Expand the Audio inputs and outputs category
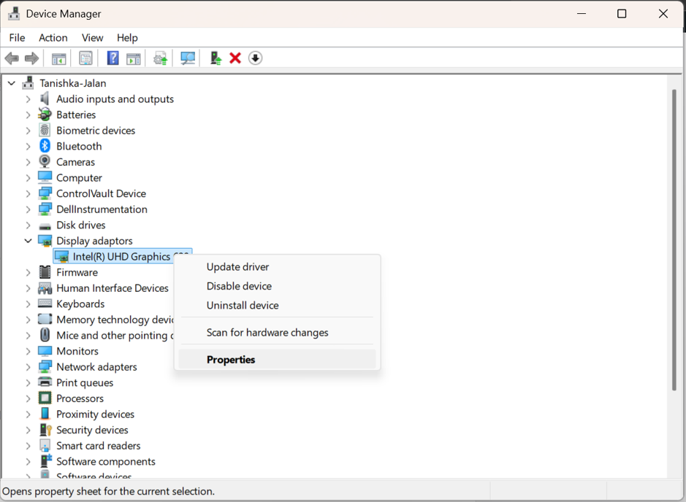 point(28,99)
